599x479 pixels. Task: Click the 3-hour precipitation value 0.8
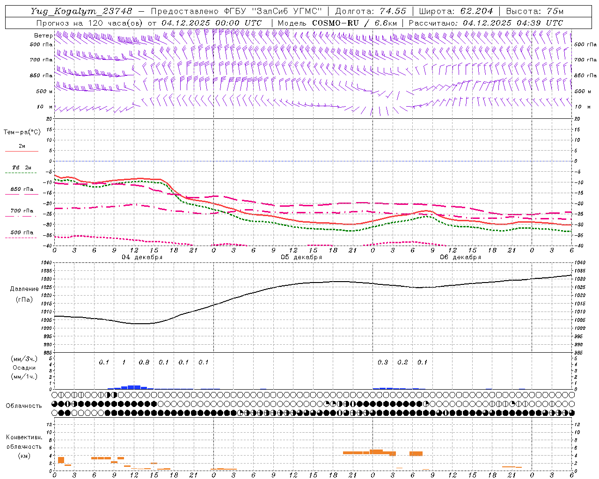coord(144,363)
